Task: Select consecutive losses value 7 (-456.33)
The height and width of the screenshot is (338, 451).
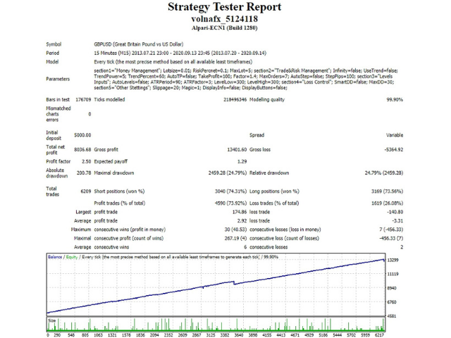Action: pos(391,230)
